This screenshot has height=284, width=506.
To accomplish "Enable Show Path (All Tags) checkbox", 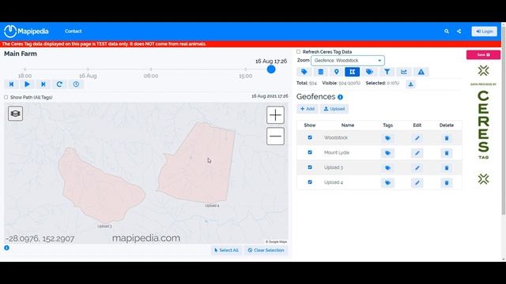I will (x=6, y=97).
